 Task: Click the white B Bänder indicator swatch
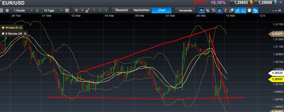pos(3,34)
